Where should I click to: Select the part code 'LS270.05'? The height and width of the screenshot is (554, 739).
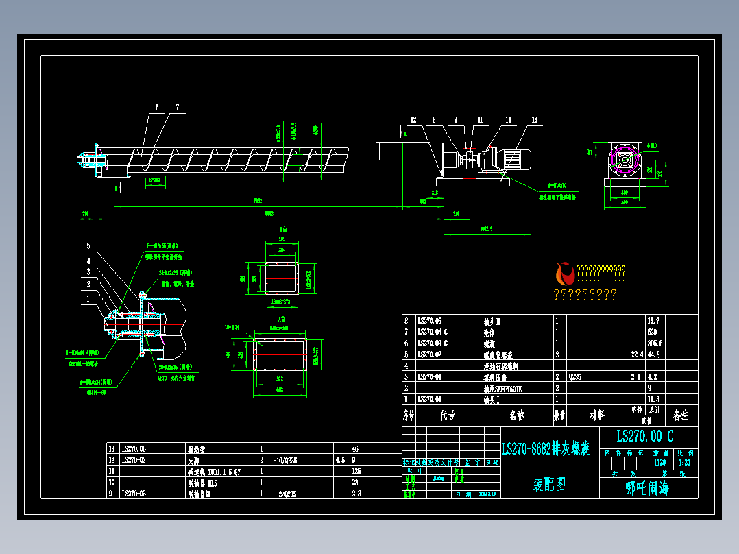(429, 321)
